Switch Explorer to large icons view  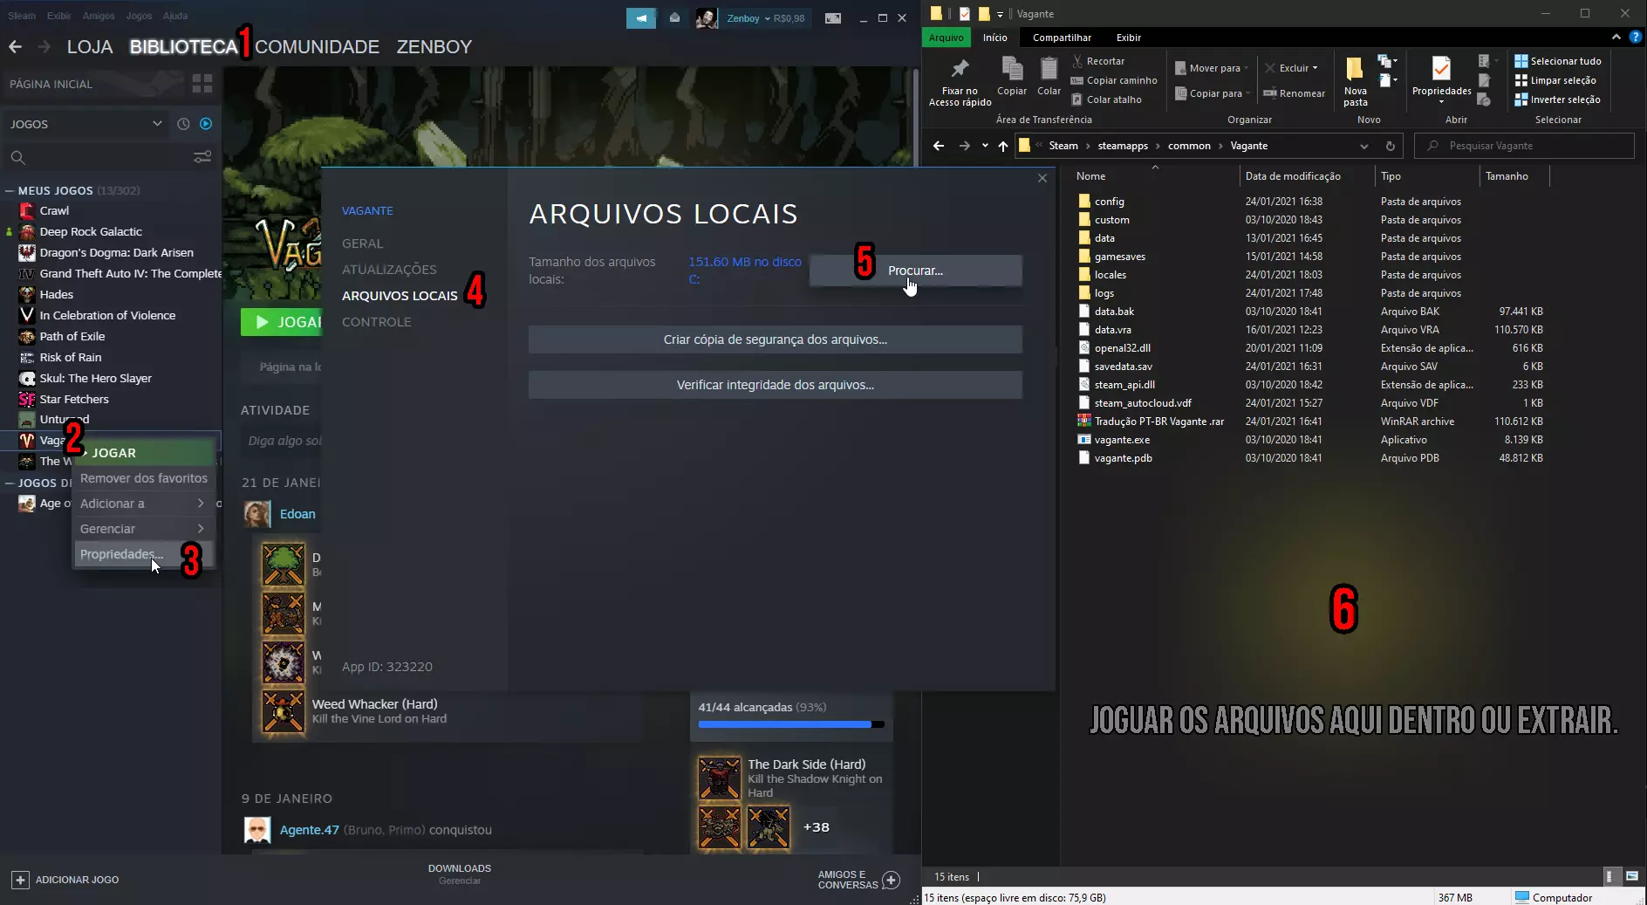pyautogui.click(x=1632, y=876)
